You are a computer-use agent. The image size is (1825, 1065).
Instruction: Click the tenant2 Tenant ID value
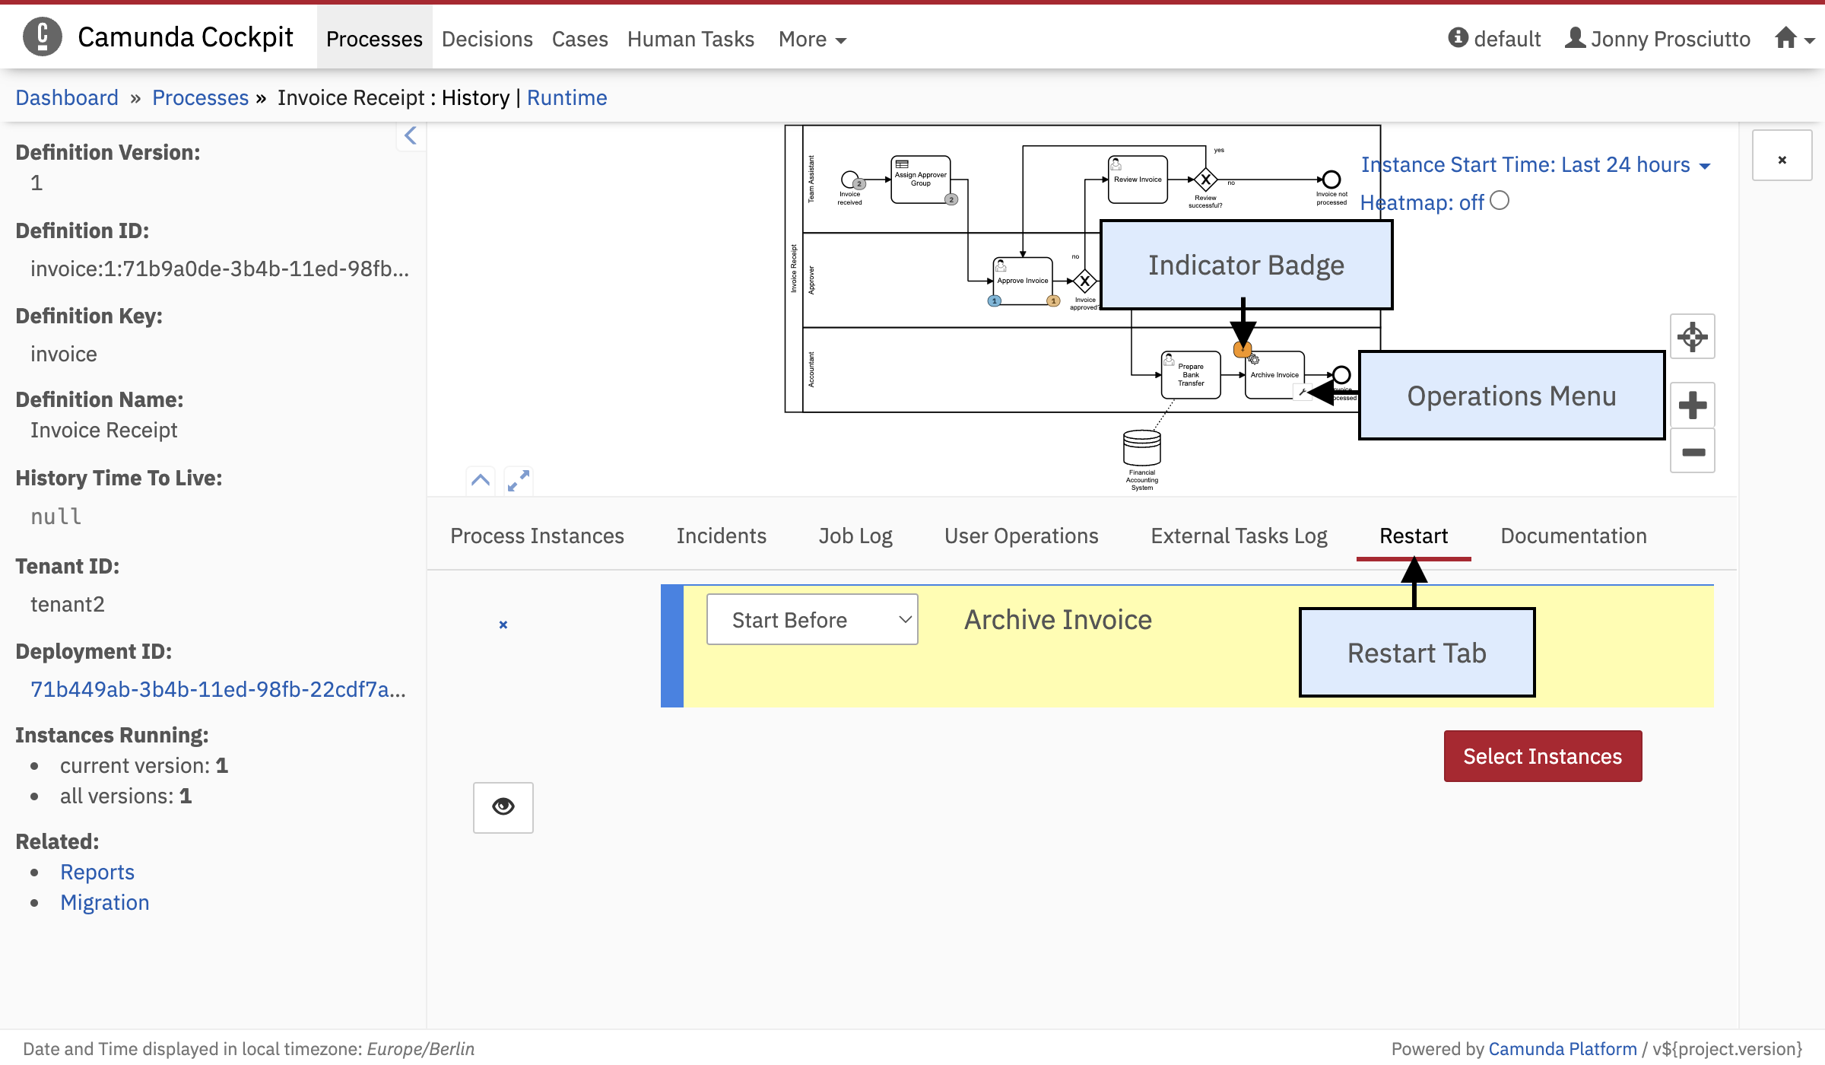(x=68, y=604)
